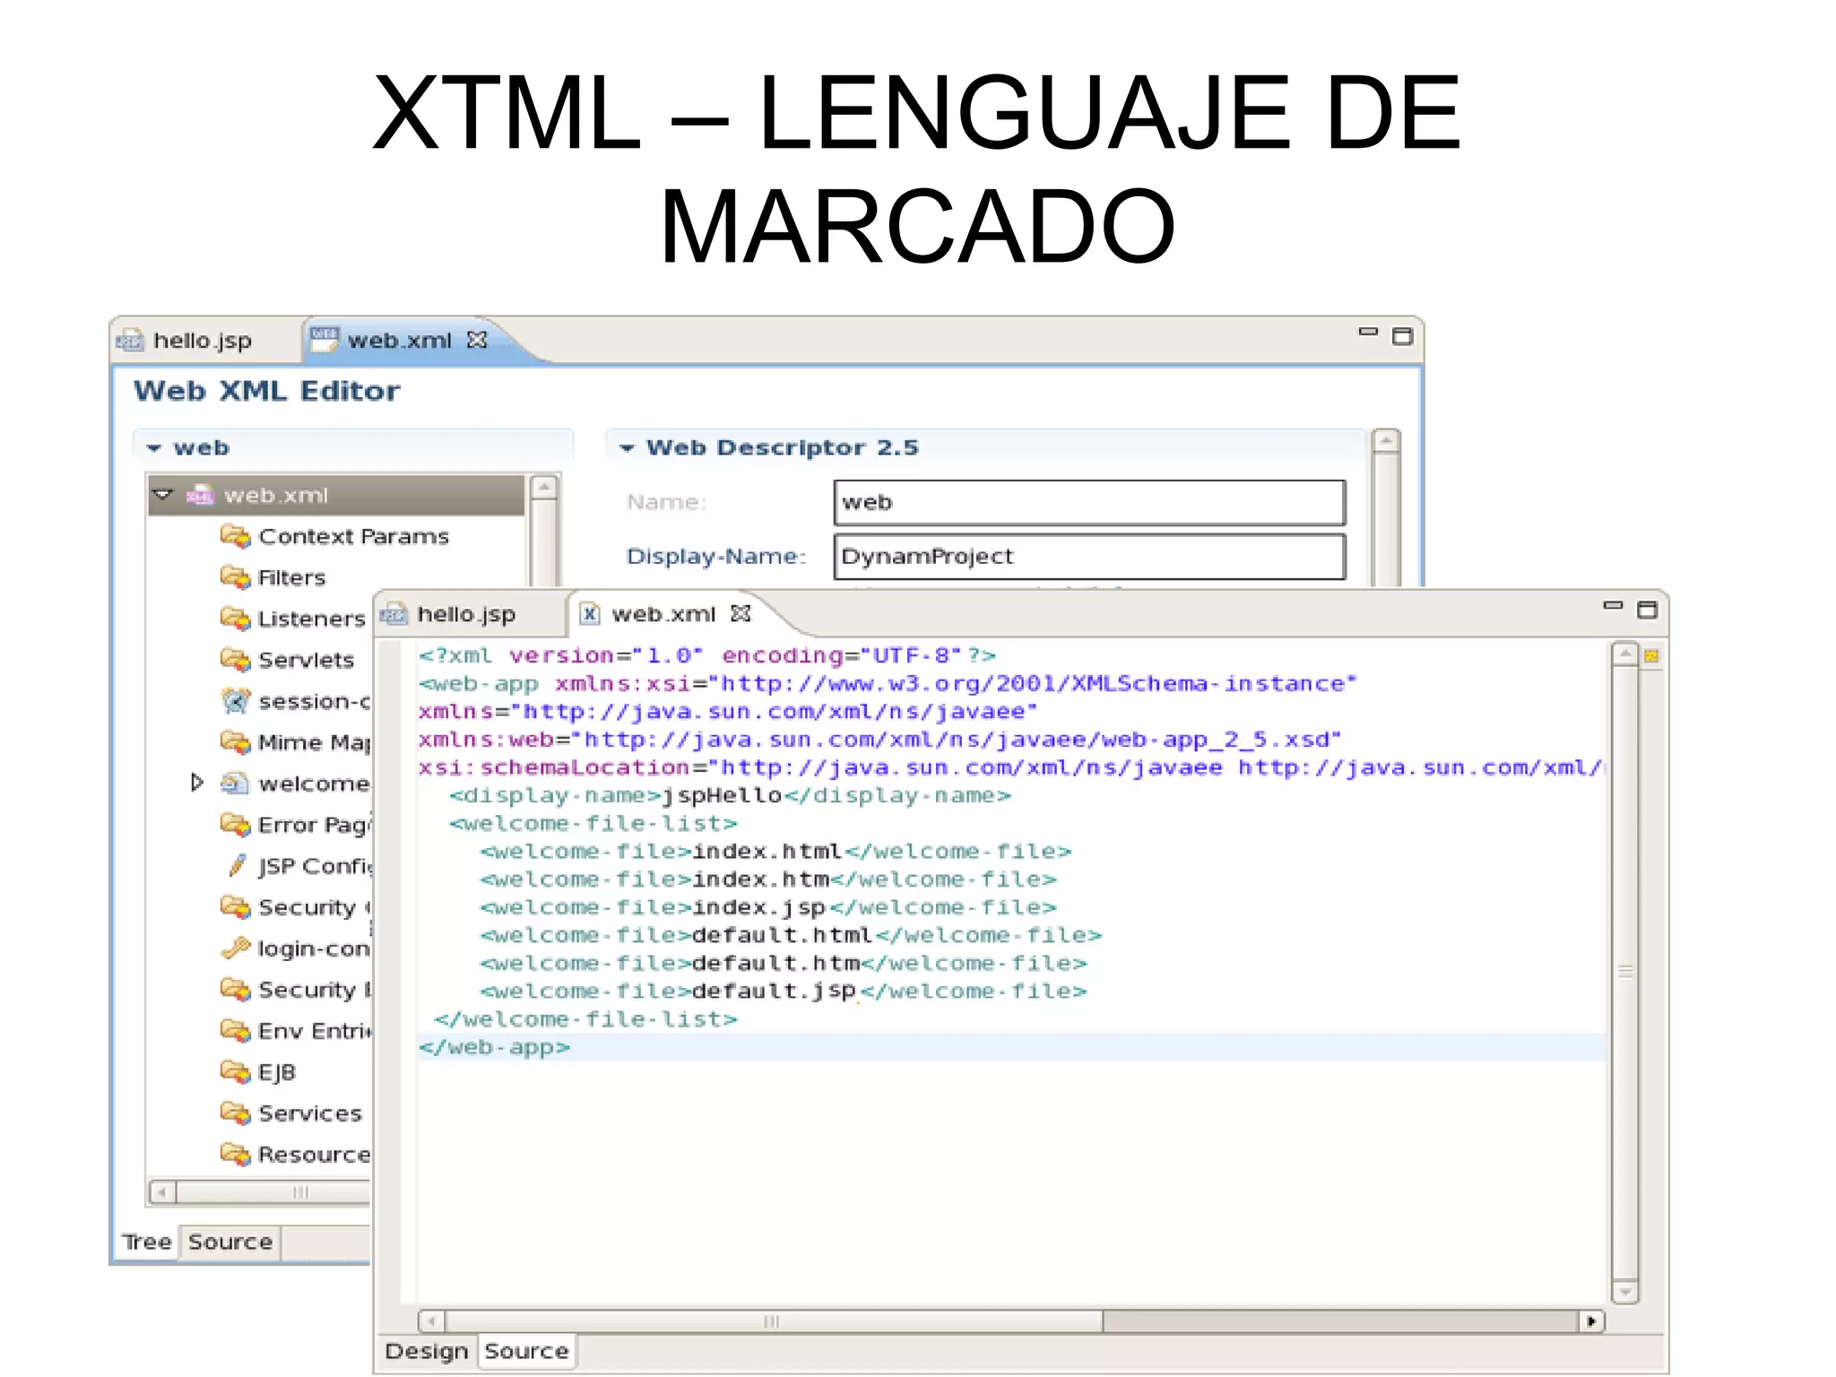Click the Resource folder icon

(235, 1155)
